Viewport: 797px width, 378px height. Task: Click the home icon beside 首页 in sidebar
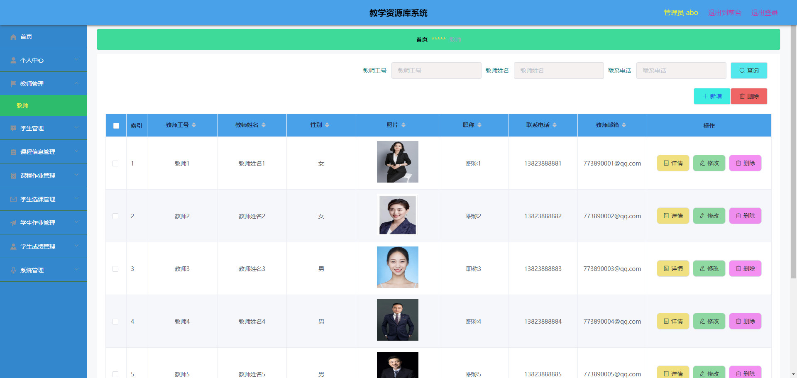coord(13,37)
